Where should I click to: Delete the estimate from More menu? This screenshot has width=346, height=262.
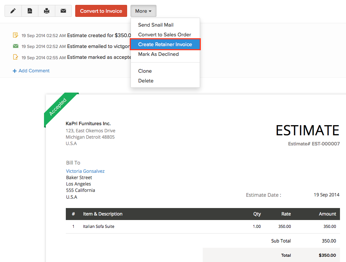pyautogui.click(x=146, y=81)
